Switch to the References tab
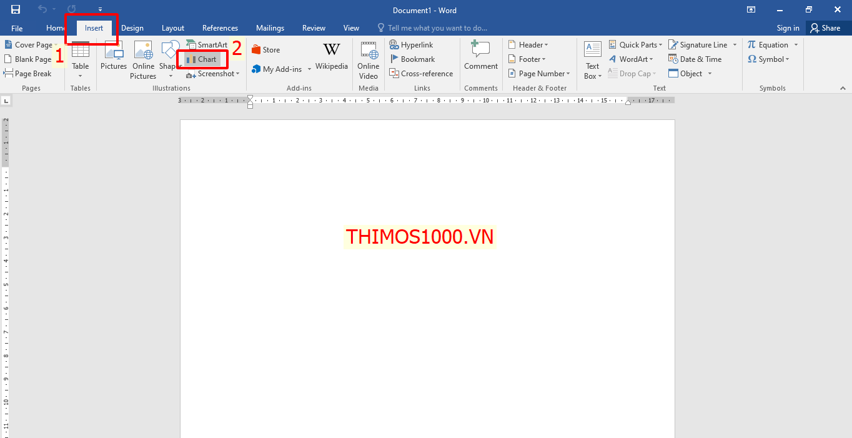Screen dimensions: 852x438 click(220, 28)
